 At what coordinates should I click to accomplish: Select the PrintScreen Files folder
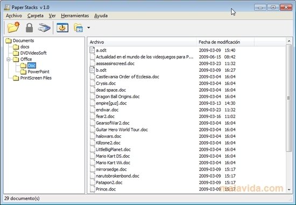36,78
